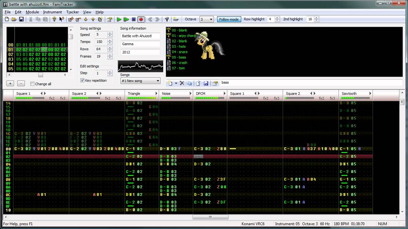Duplicate frame with the copy-frame icon
Screen dimensions: 408x229
tap(100, 19)
